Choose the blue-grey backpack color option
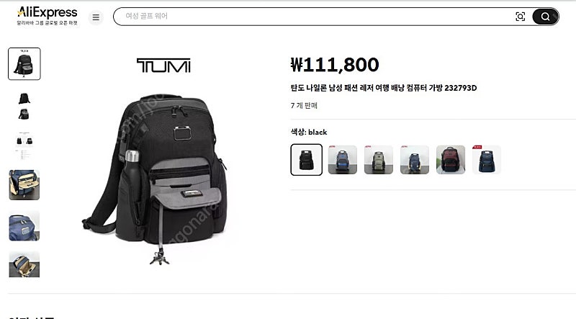 (x=343, y=160)
